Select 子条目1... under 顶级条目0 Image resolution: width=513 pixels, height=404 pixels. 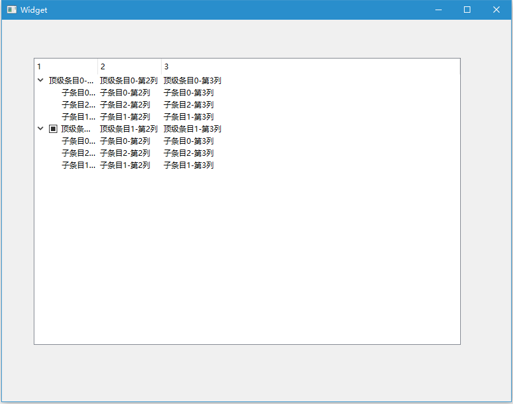click(x=78, y=117)
